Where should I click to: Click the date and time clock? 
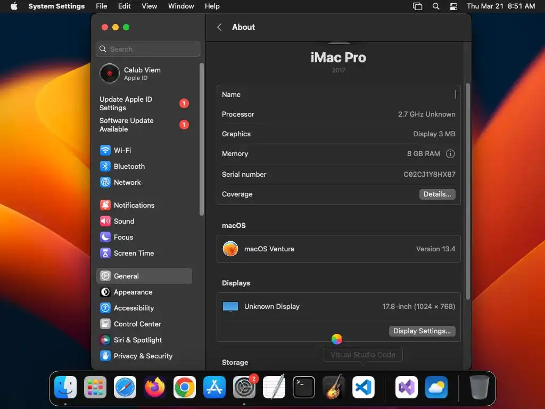pos(501,6)
